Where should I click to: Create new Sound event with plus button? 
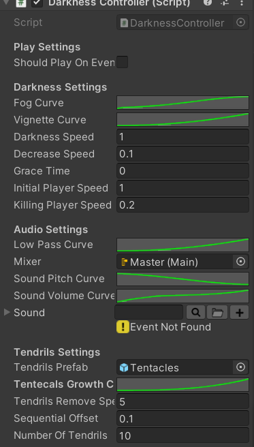(240, 313)
